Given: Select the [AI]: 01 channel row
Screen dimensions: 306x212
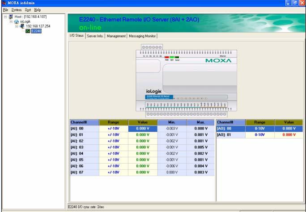Looking at the screenshot, I should [x=142, y=135].
